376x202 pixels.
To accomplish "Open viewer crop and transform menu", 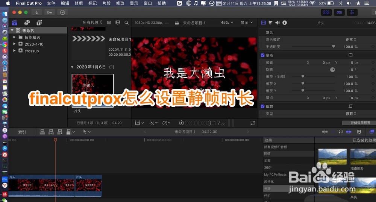I will pos(139,123).
